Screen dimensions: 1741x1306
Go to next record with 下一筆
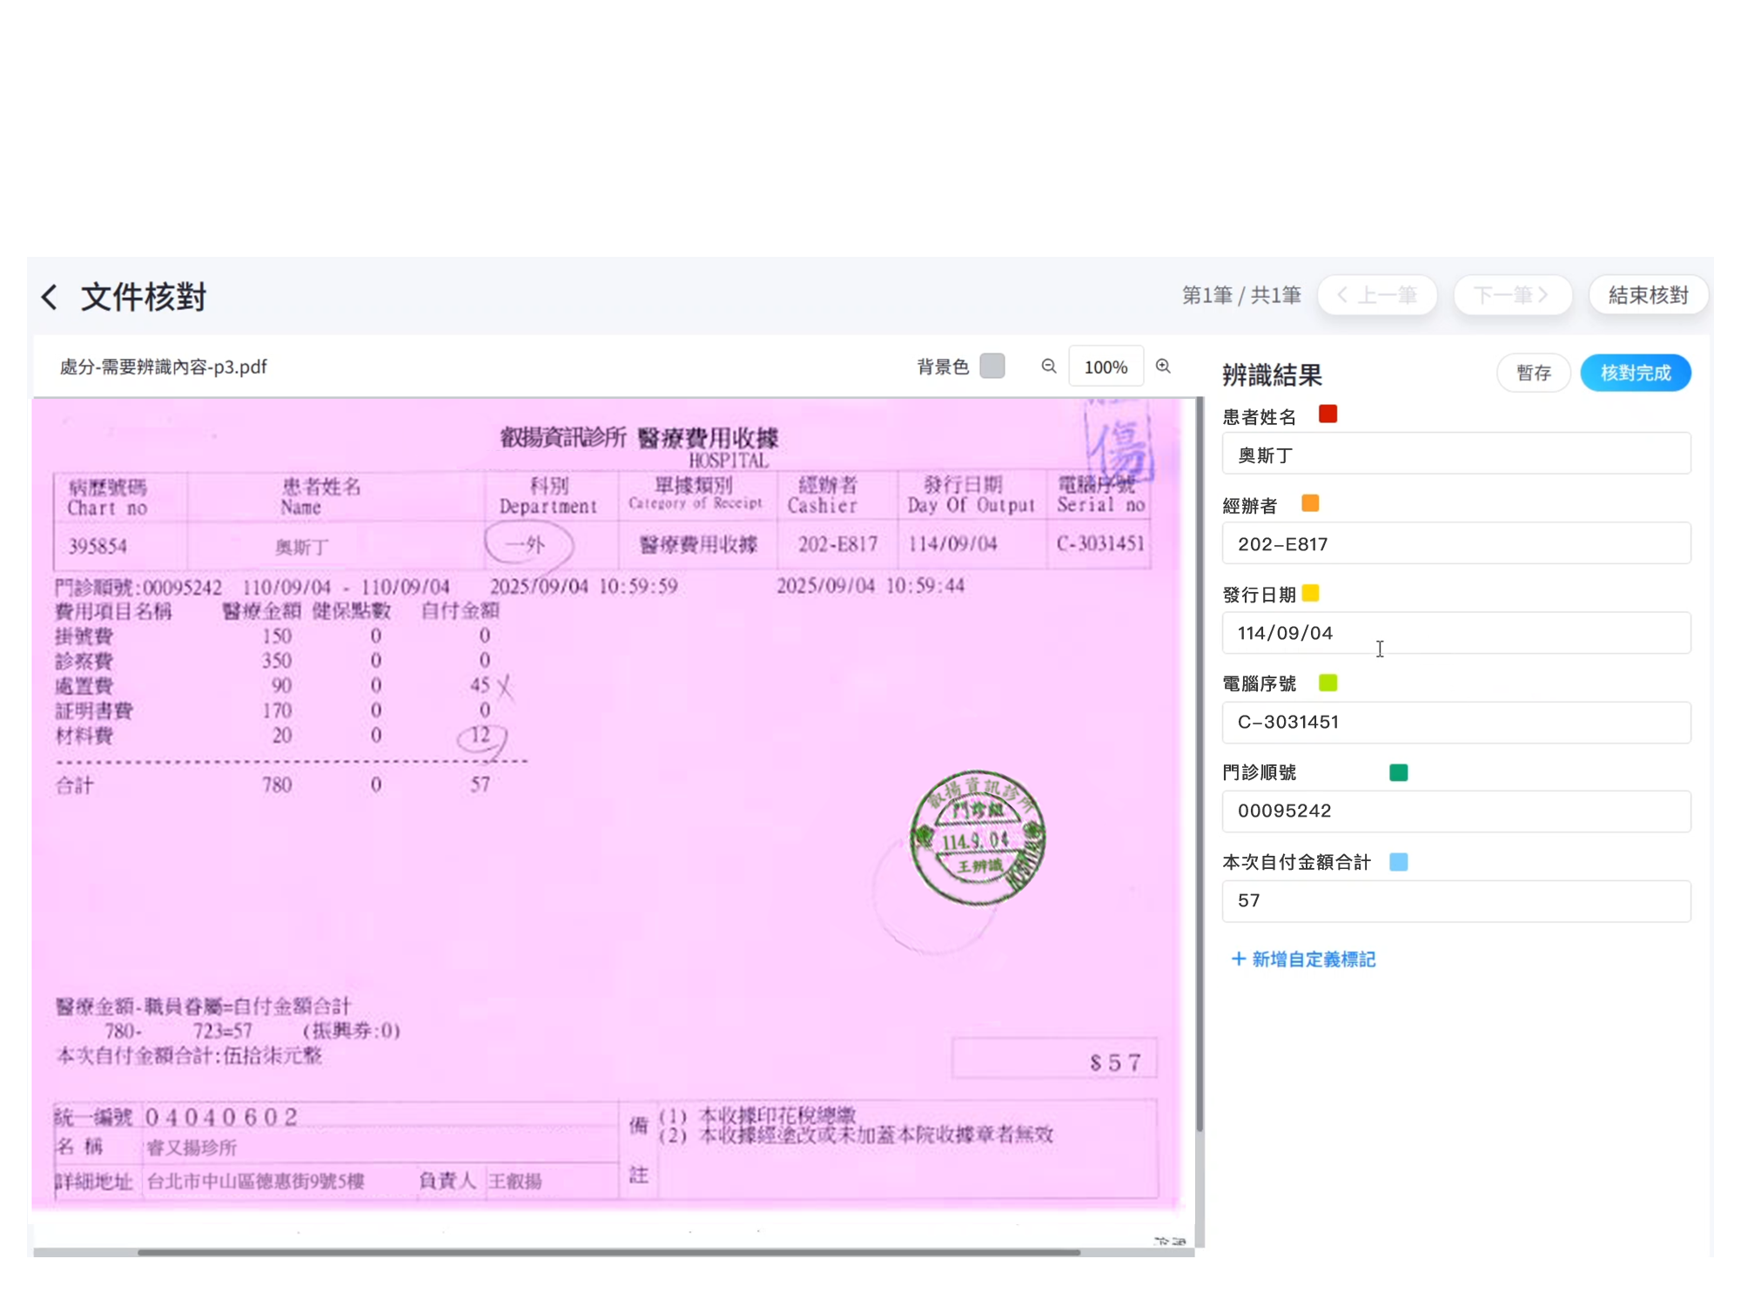[x=1512, y=295]
